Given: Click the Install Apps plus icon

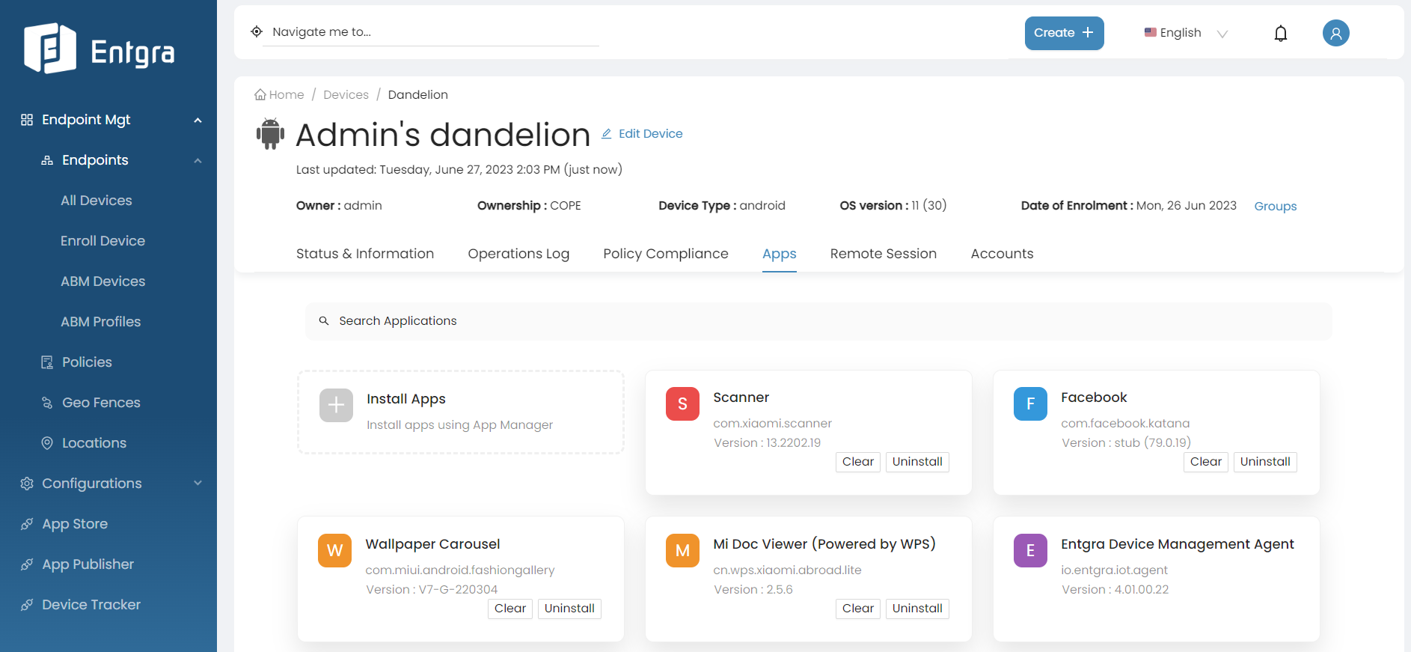Looking at the screenshot, I should tap(336, 405).
